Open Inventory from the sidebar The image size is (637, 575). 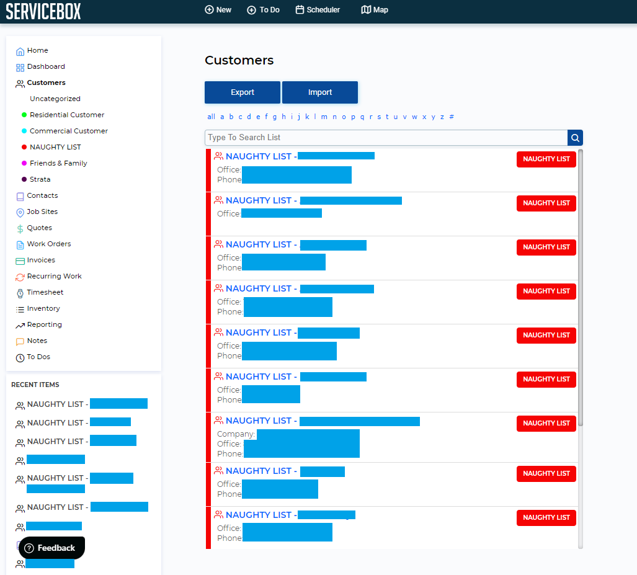coord(43,308)
